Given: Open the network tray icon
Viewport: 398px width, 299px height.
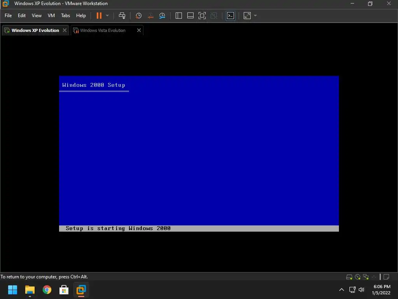Looking at the screenshot, I should (352, 290).
